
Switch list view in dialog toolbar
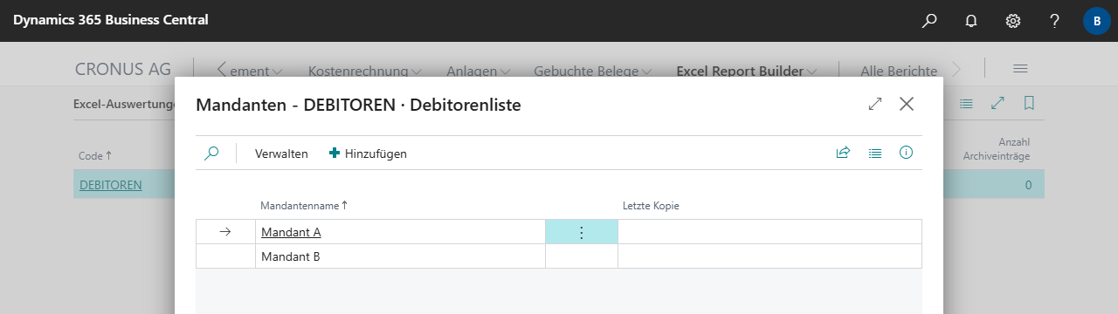875,153
